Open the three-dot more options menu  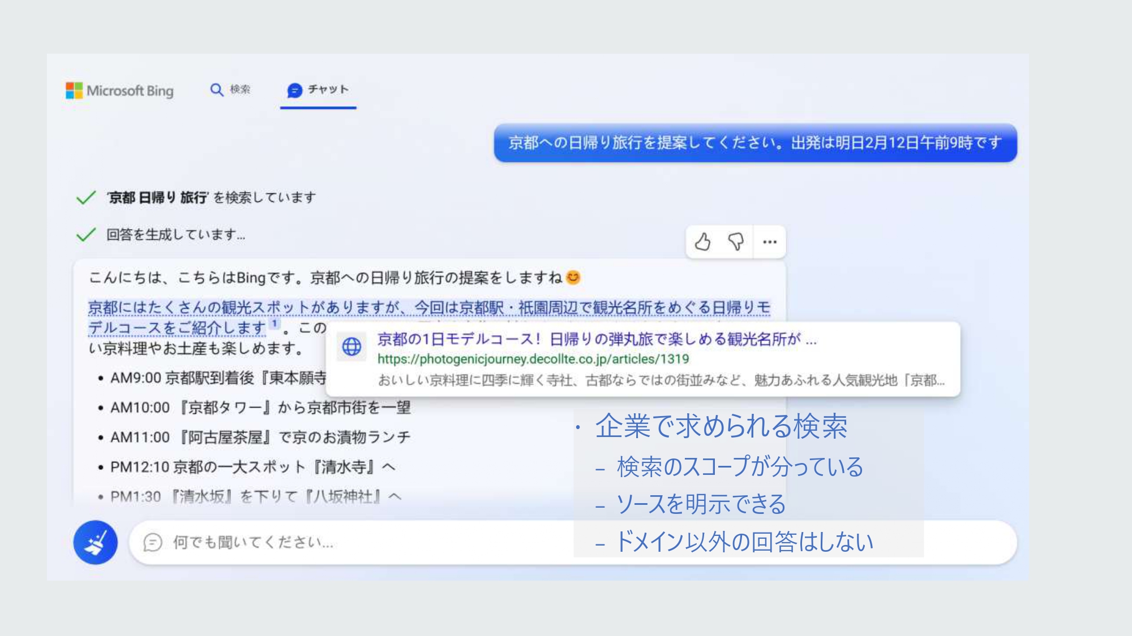coord(770,242)
